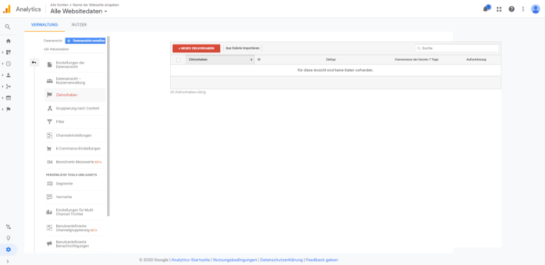The width and height of the screenshot is (545, 265).
Task: Go to the Home icon in sidebar
Action: tap(8, 41)
